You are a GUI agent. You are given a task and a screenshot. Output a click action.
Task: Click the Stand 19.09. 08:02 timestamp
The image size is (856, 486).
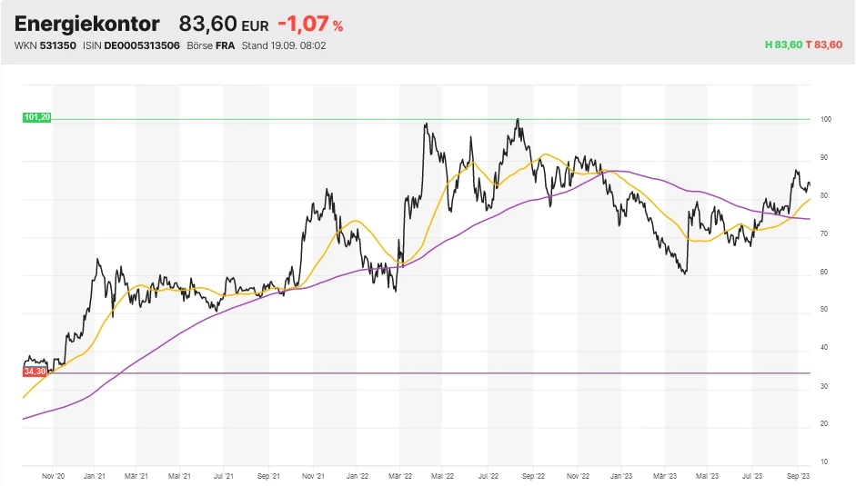coord(284,45)
